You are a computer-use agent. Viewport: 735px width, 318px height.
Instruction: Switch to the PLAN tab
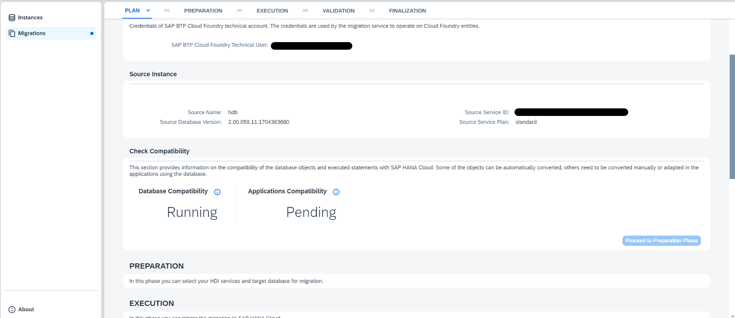132,11
